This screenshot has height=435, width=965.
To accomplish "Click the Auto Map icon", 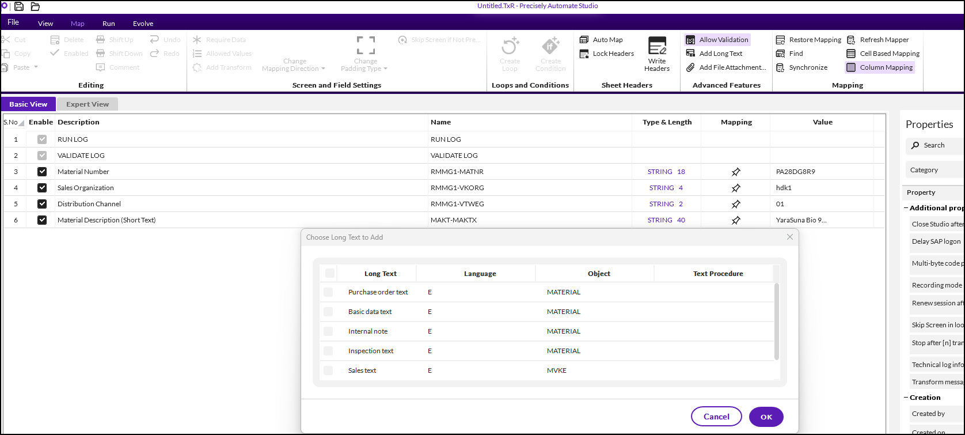I will (x=584, y=40).
